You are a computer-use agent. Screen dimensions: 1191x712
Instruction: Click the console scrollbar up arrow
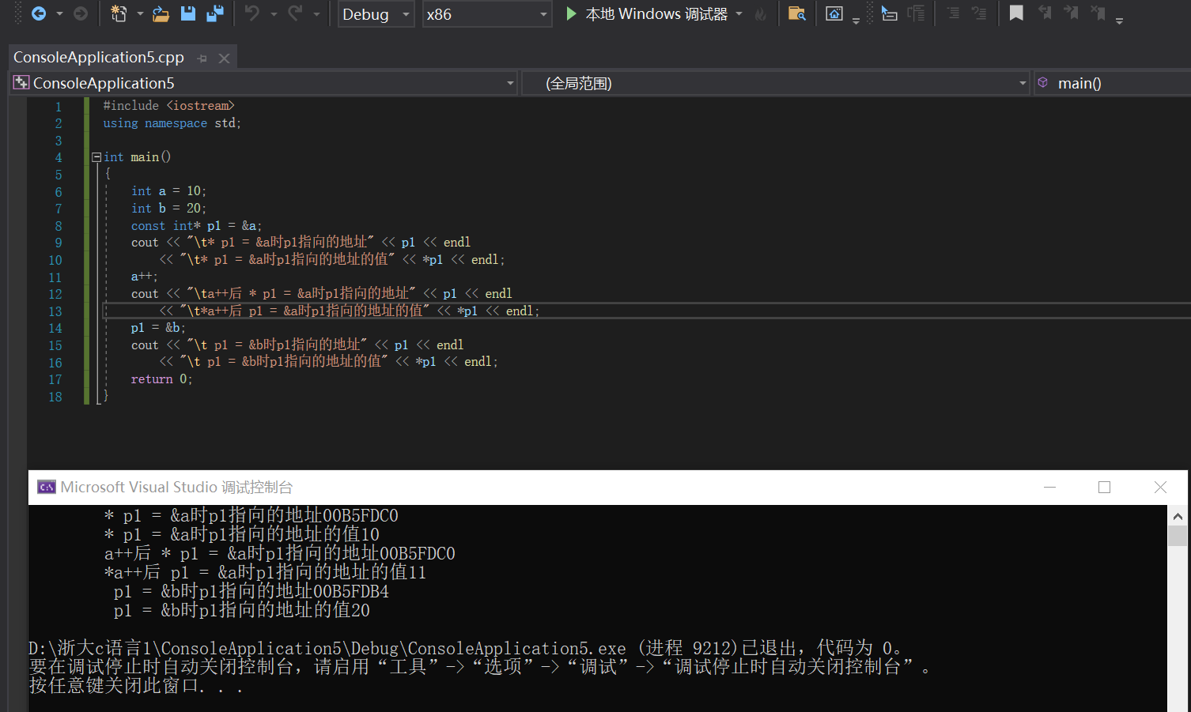(1178, 517)
